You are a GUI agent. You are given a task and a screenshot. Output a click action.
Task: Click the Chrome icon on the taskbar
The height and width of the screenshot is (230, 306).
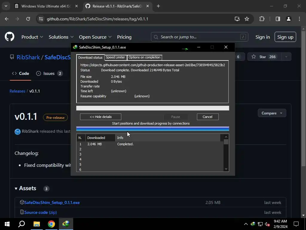(x=51, y=224)
